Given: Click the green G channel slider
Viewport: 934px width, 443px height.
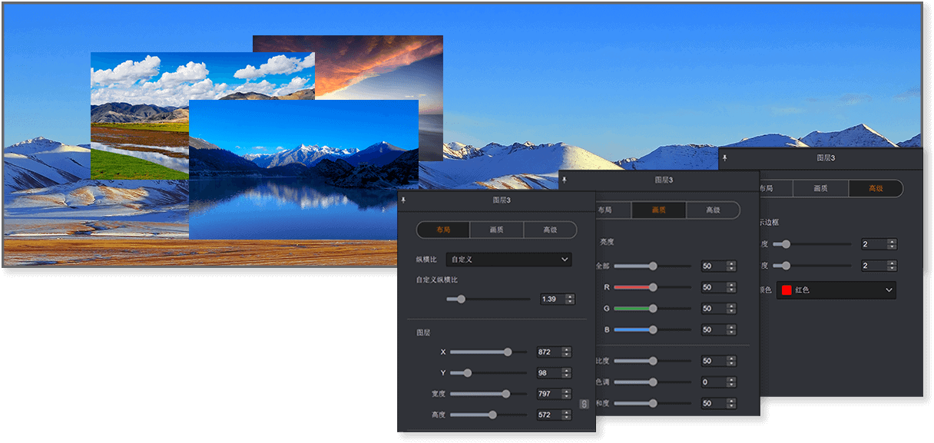Looking at the screenshot, I should (x=653, y=309).
